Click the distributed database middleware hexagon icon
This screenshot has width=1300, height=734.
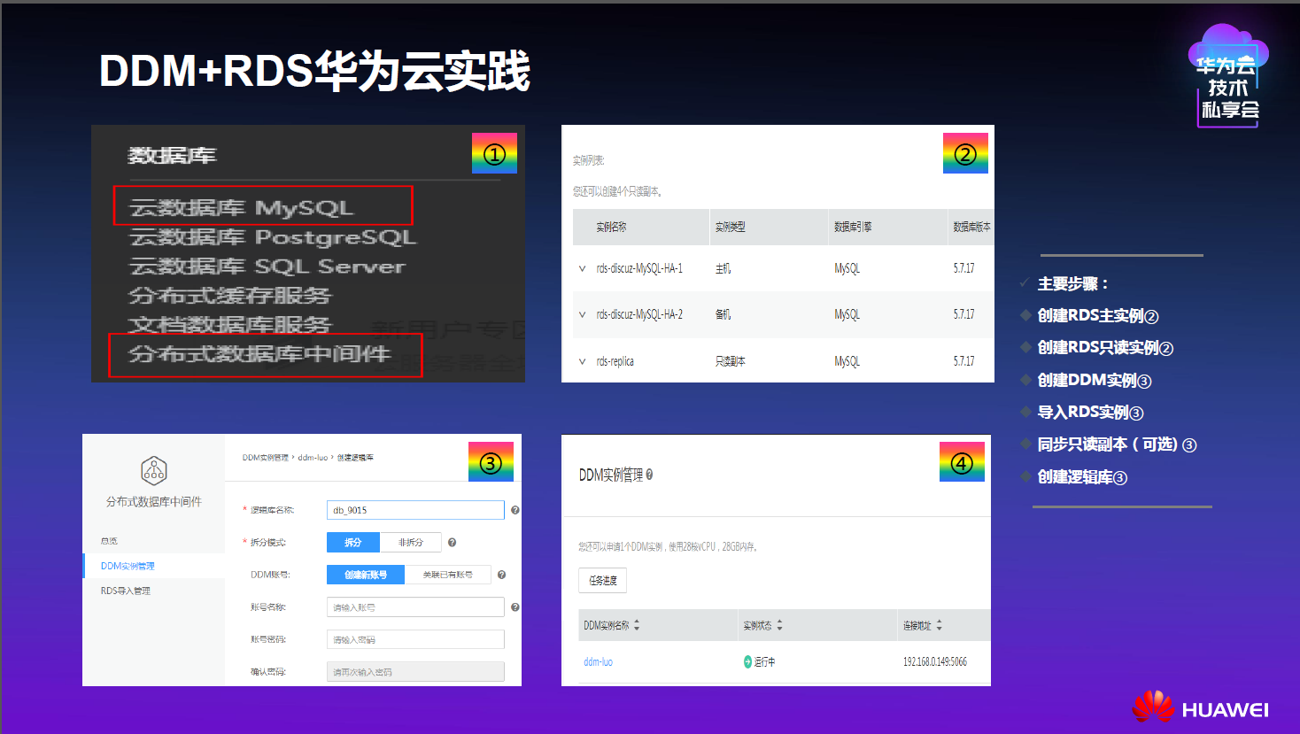tap(154, 470)
